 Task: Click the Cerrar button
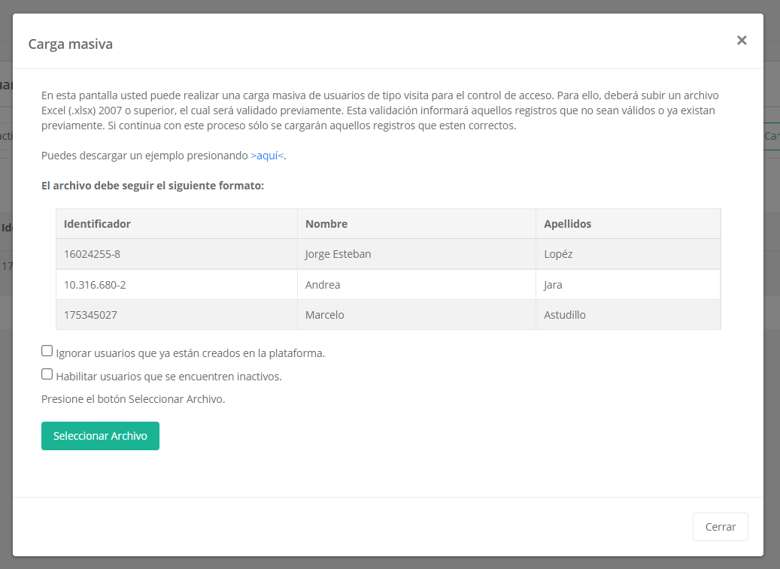point(720,527)
